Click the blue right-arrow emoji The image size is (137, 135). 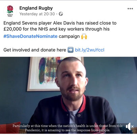[71, 50]
